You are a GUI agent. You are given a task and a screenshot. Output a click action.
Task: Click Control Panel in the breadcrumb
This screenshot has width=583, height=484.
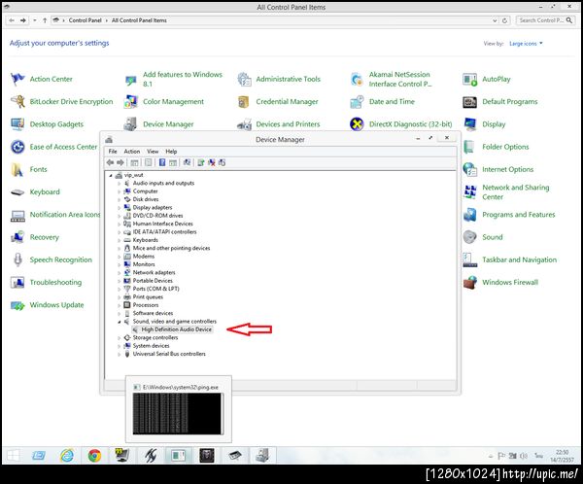coord(85,20)
